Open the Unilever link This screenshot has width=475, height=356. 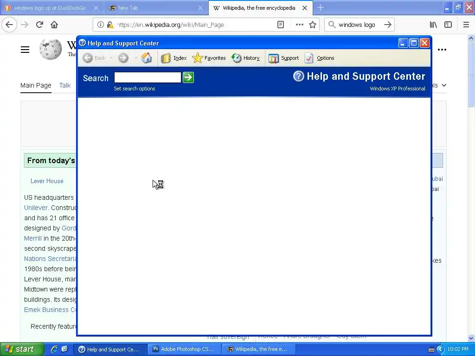(36, 208)
